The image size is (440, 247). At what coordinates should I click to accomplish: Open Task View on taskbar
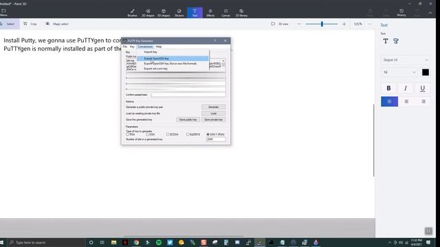102,242
